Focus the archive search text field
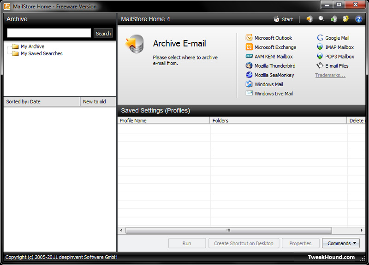Image resolution: width=369 pixels, height=265 pixels. pos(49,33)
